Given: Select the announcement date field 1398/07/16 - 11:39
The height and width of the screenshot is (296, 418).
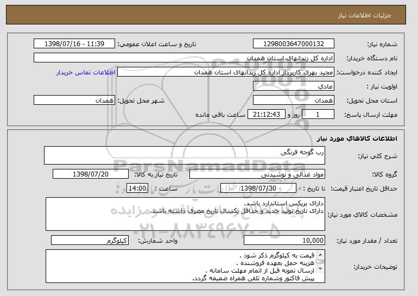Looking at the screenshot, I should tap(74, 44).
